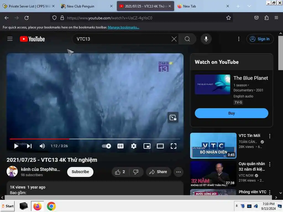View site security padlock info
Image resolution: width=283 pixels, height=212 pixels.
[62, 18]
